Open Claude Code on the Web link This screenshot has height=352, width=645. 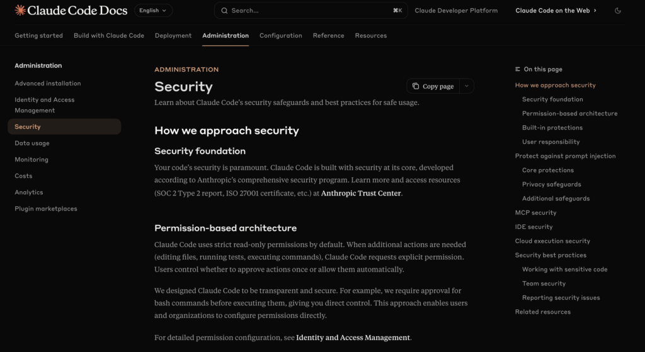(556, 11)
